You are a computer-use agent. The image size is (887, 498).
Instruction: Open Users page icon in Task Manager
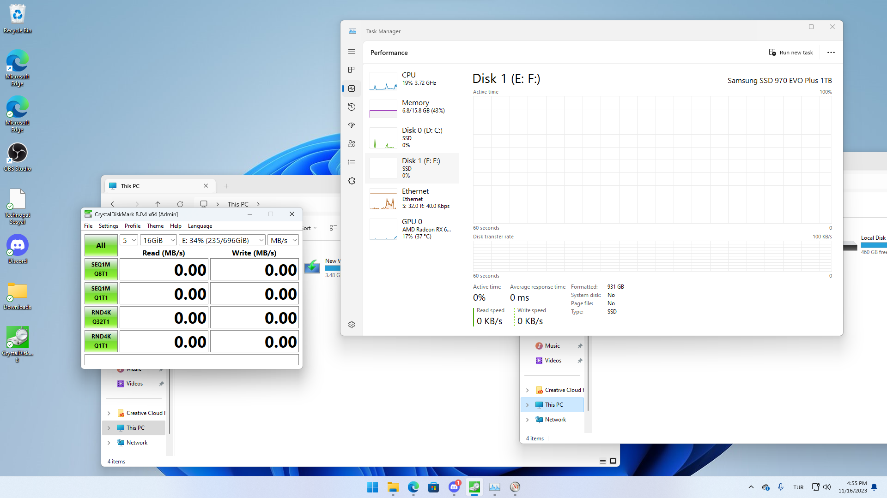click(352, 144)
